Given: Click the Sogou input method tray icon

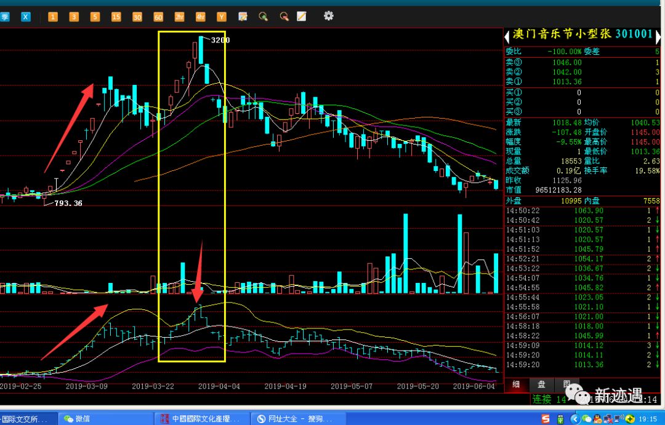Looking at the screenshot, I should (x=546, y=419).
